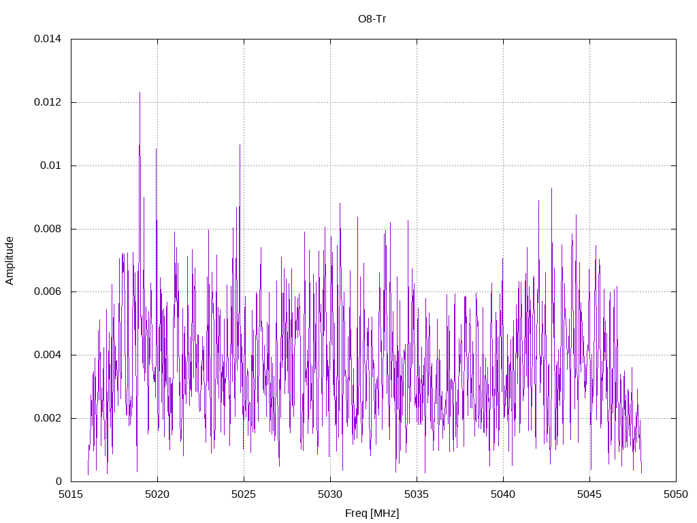Click the Freq [MHz] axis label
The image size is (697, 523).
[372, 513]
